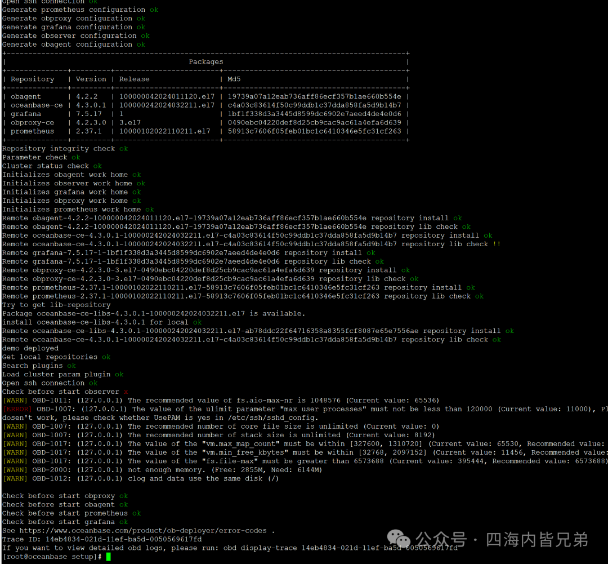Image resolution: width=608 pixels, height=564 pixels.
Task: Click the green terminal cursor at prompt
Action: pyautogui.click(x=109, y=557)
